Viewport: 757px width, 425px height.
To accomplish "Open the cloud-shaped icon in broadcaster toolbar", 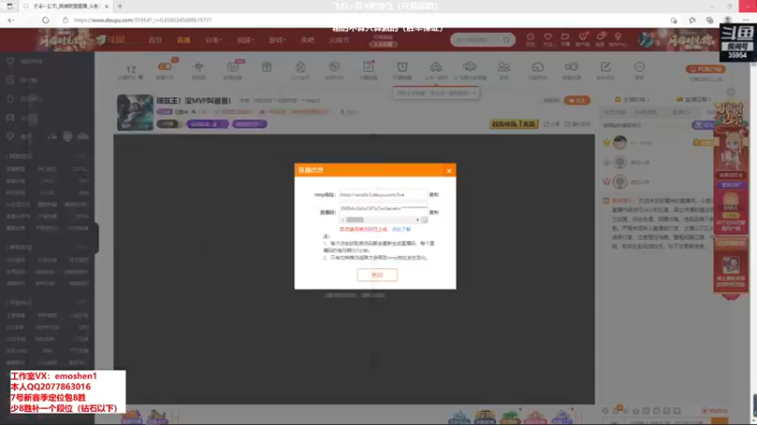I will coord(469,67).
